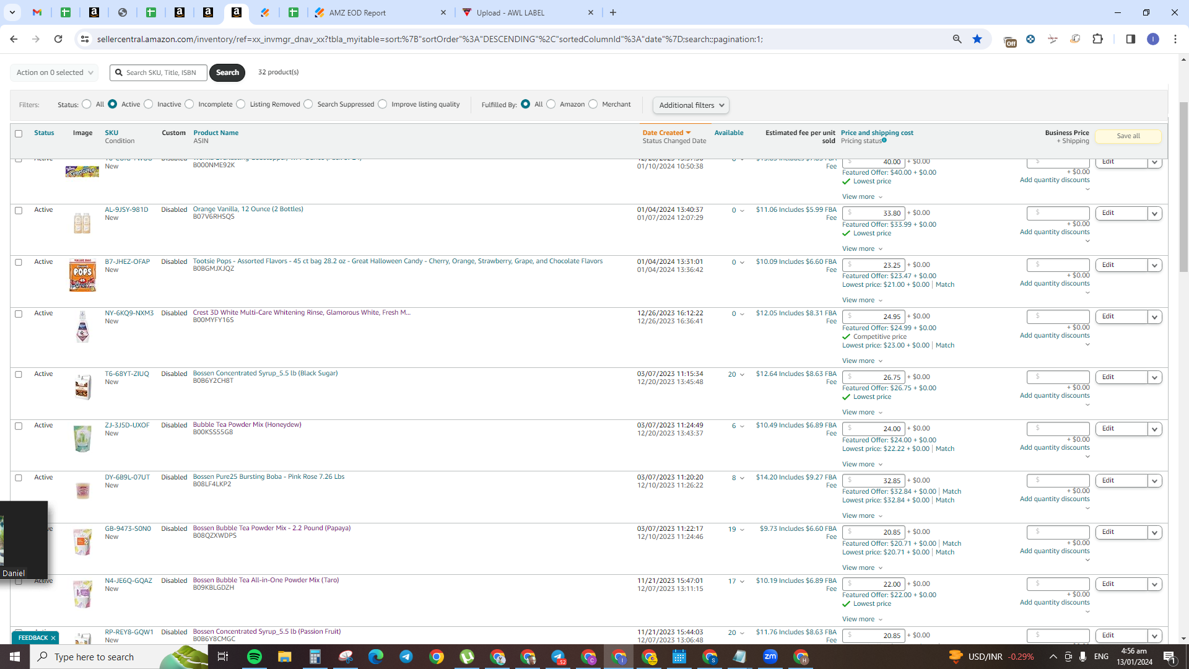The width and height of the screenshot is (1189, 669).
Task: Open the Edit dropdown arrow for Orange Vanilla
Action: click(x=1154, y=214)
